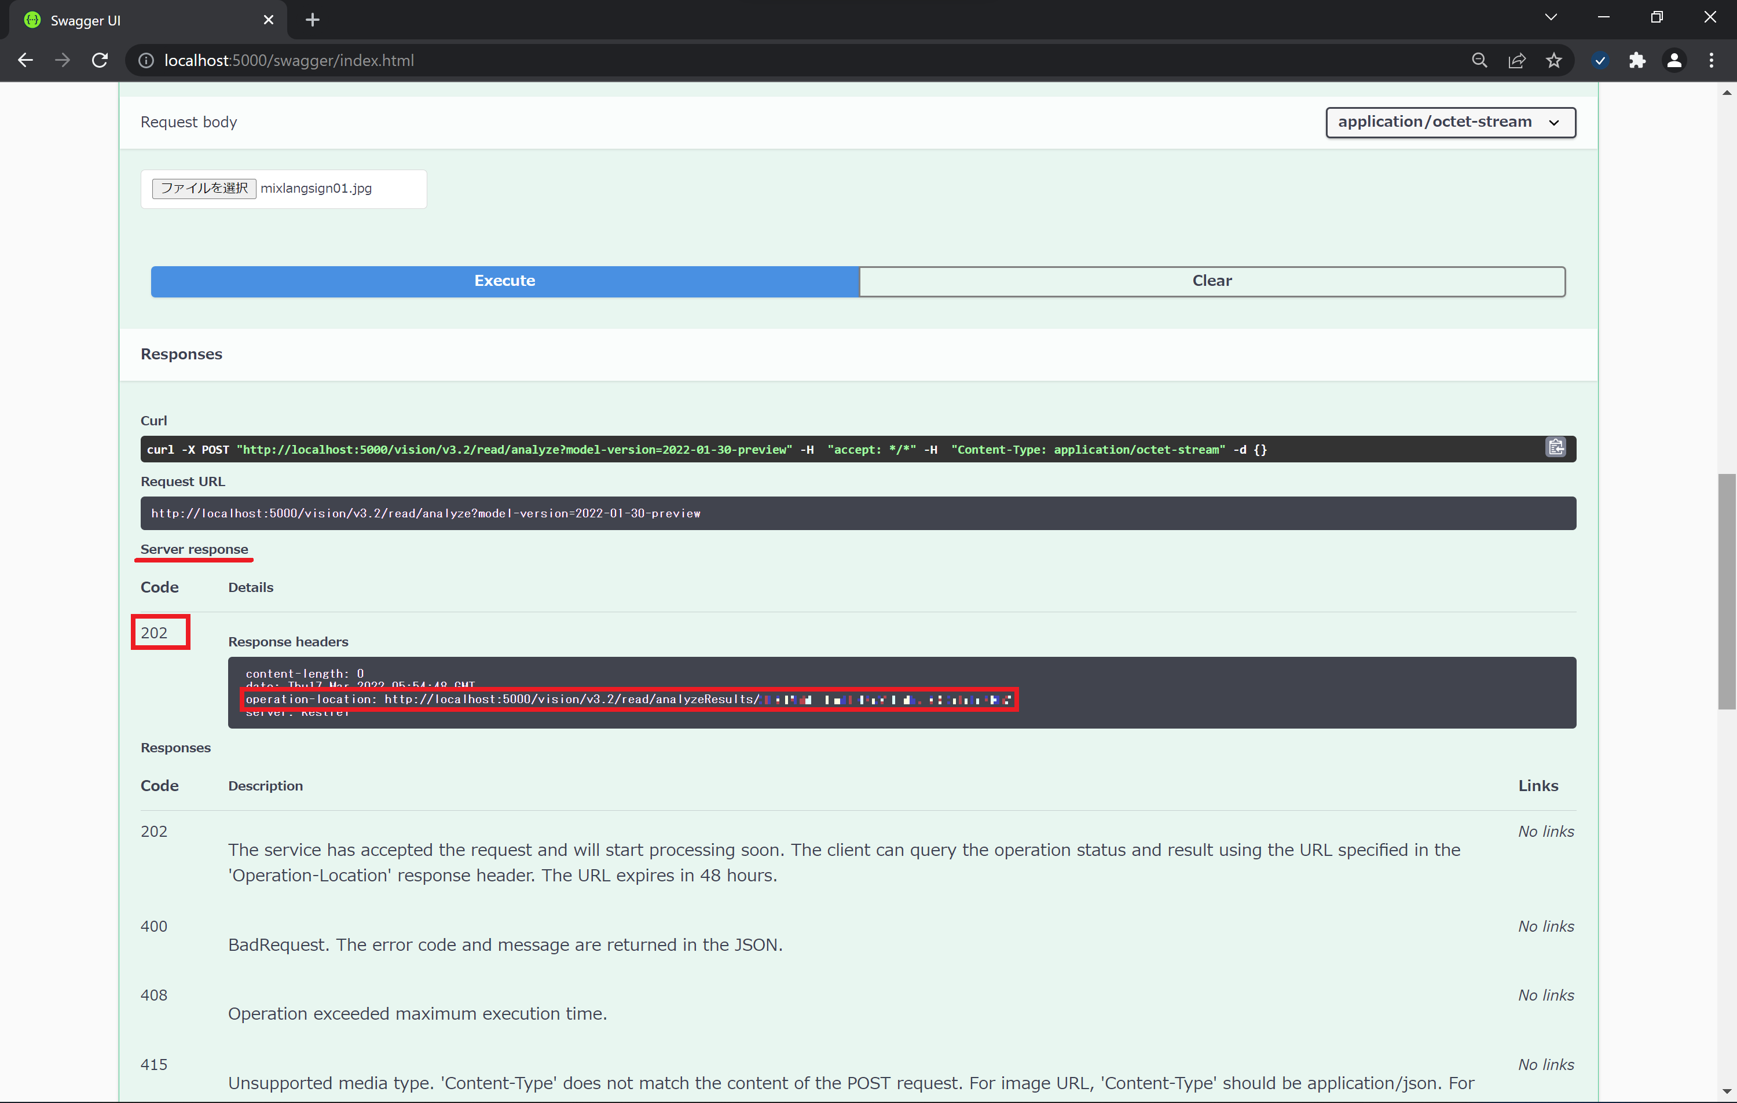This screenshot has height=1103, width=1737.
Task: Select the Swagger UI browser tab
Action: pyautogui.click(x=144, y=20)
